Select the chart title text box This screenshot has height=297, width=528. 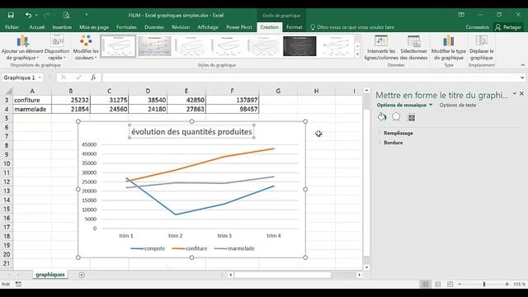point(191,132)
